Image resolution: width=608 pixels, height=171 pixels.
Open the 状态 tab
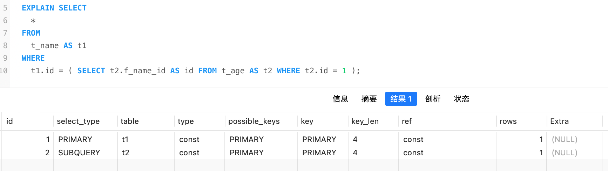pos(461,99)
